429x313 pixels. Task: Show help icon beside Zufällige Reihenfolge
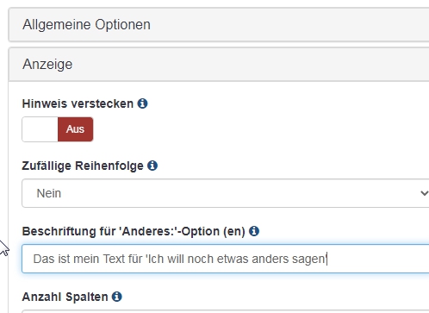[x=152, y=166]
